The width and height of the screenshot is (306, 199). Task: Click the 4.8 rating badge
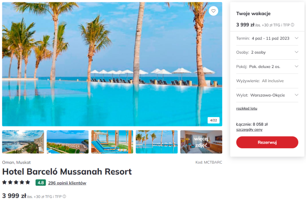pos(41,183)
